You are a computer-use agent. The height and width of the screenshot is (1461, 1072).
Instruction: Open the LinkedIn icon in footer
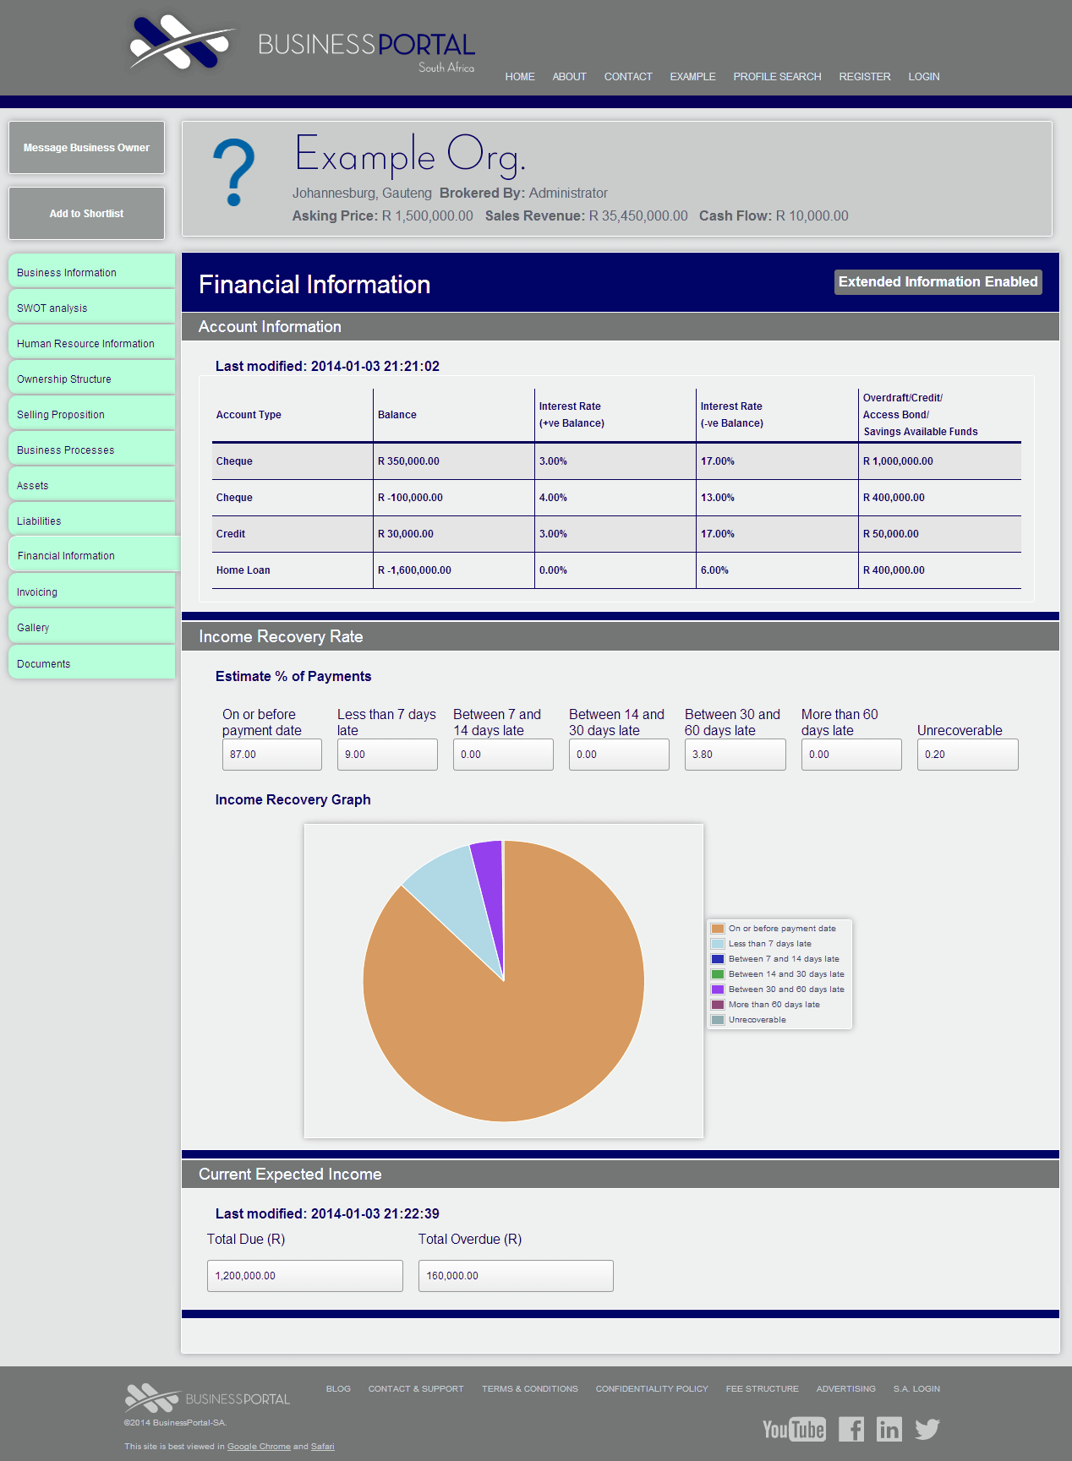(x=889, y=1429)
